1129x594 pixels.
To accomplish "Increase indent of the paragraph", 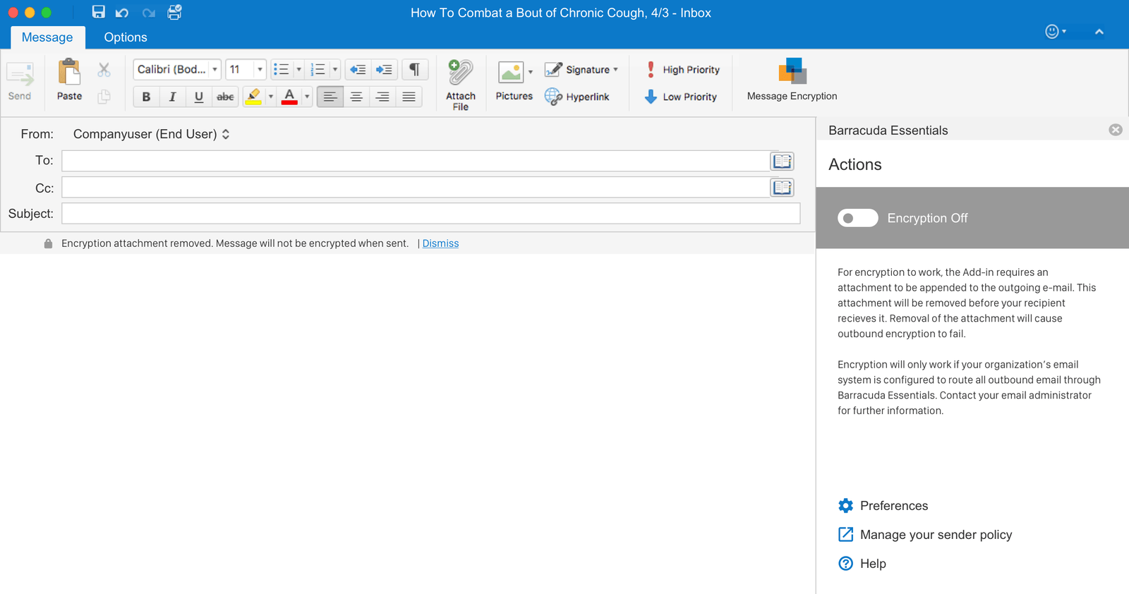I will pyautogui.click(x=384, y=69).
